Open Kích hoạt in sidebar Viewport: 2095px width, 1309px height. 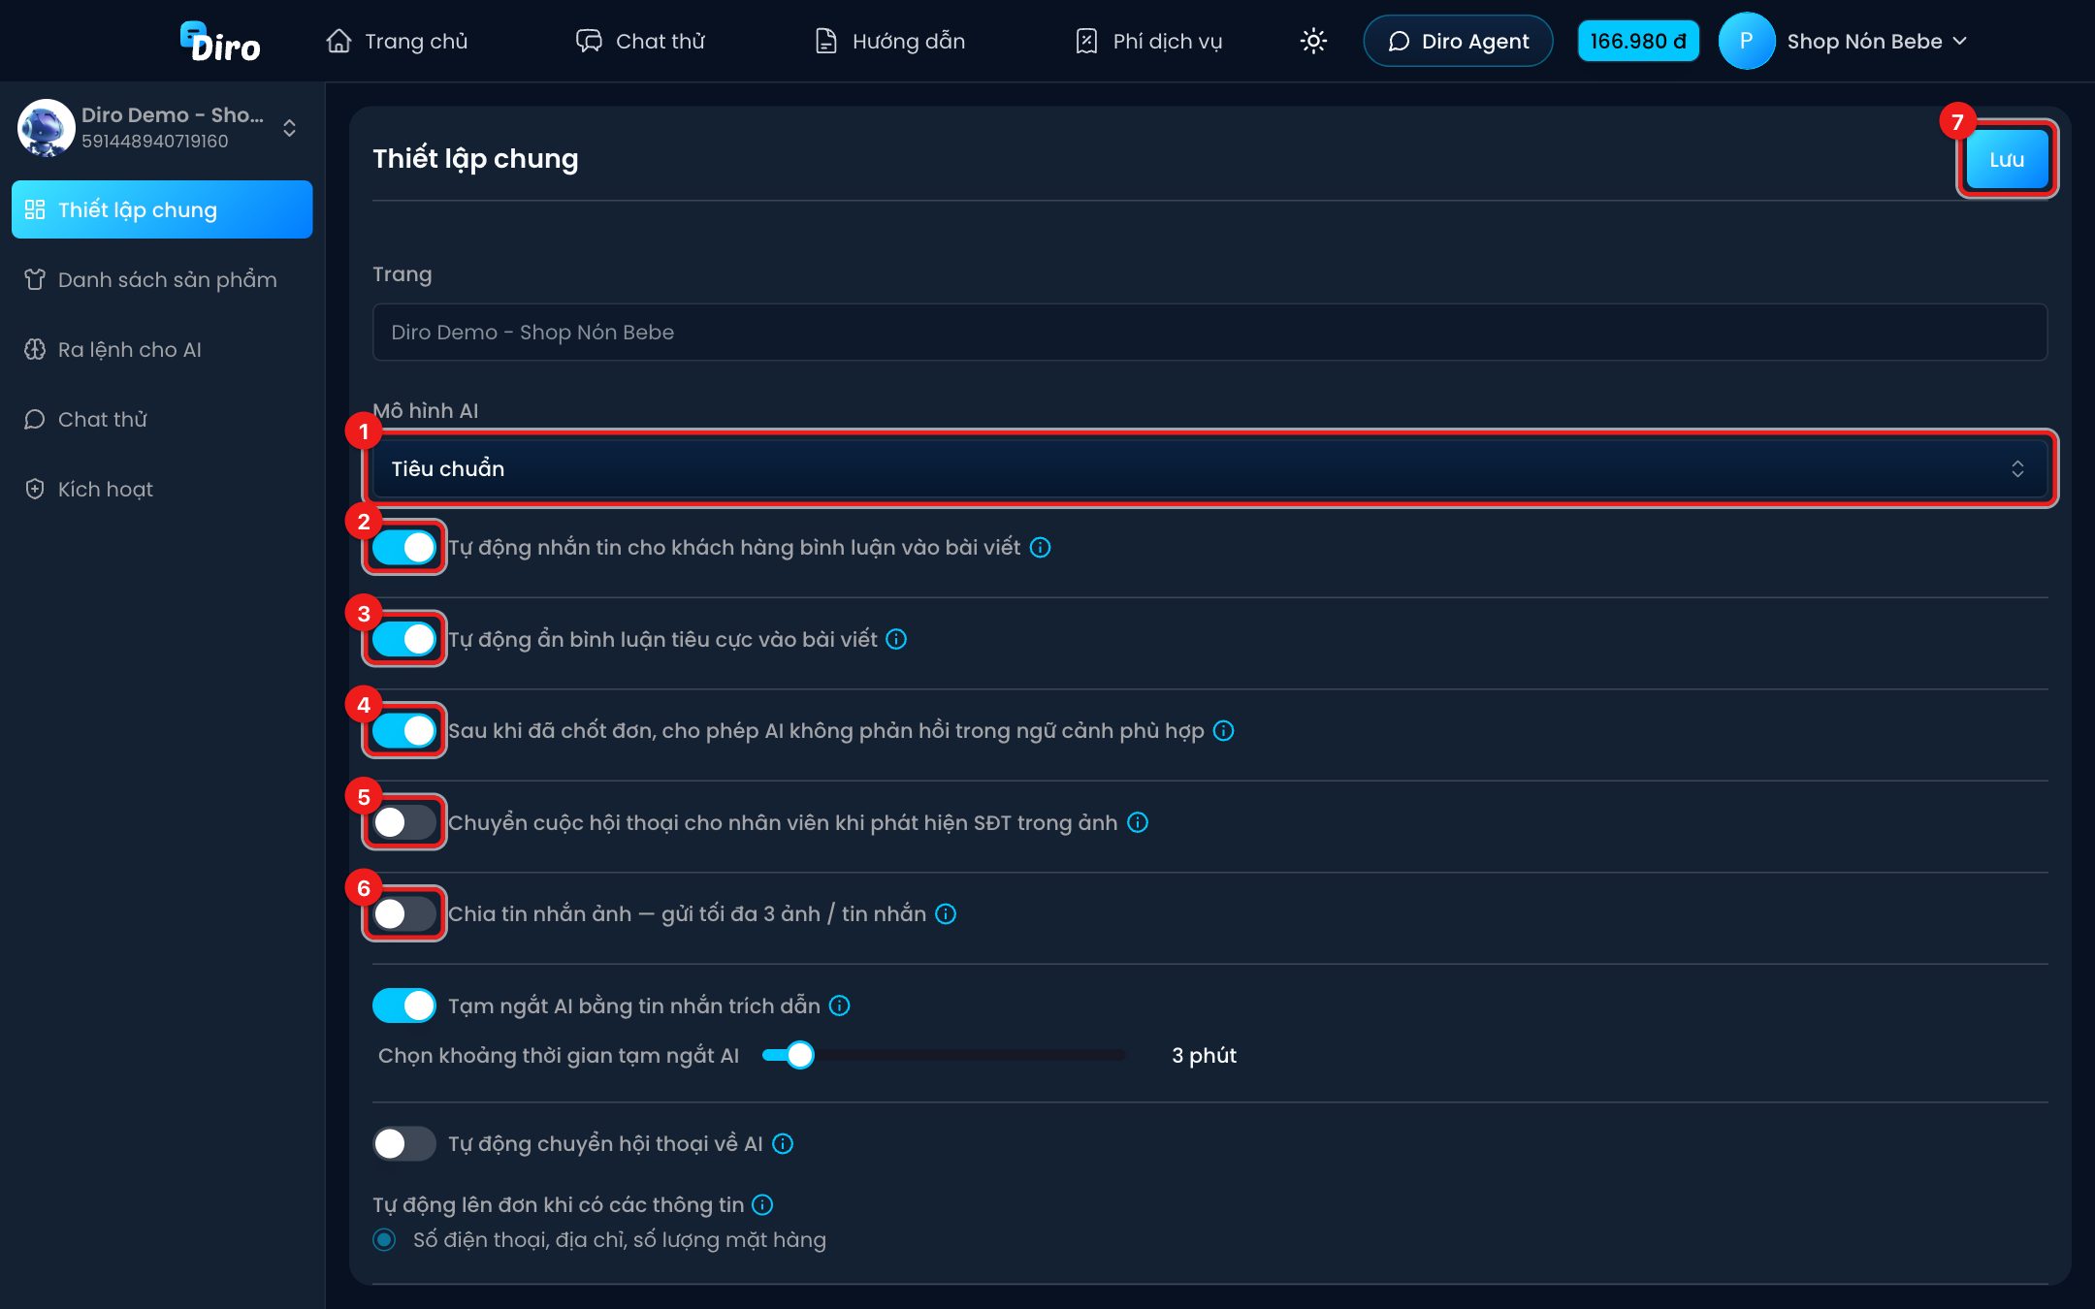pos(162,489)
